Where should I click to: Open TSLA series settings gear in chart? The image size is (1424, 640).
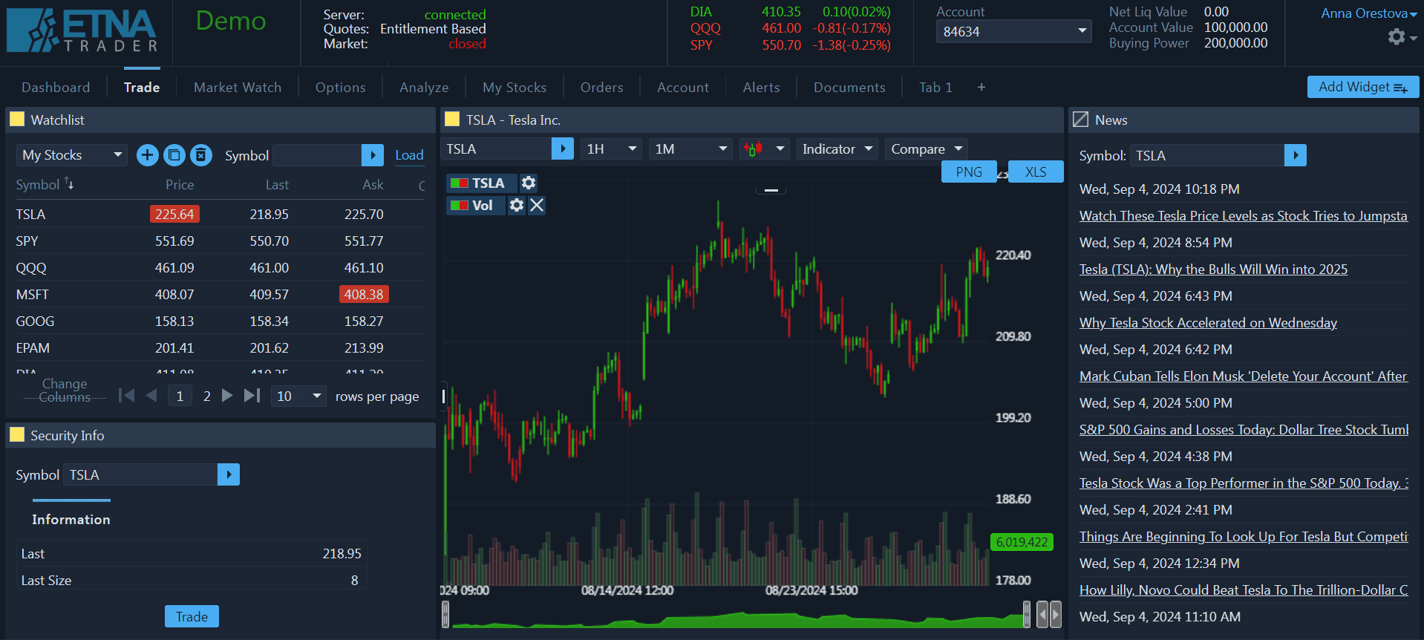[528, 183]
